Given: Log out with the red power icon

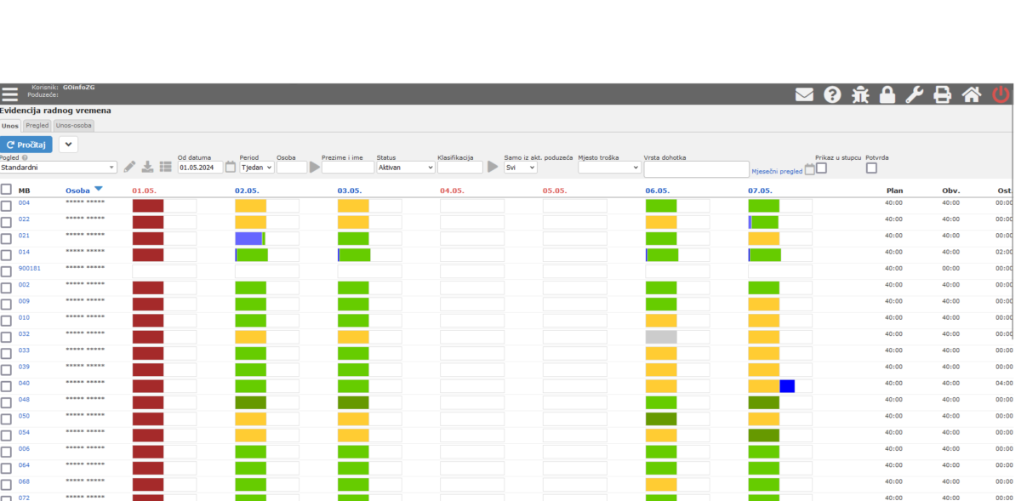Looking at the screenshot, I should tap(1001, 94).
